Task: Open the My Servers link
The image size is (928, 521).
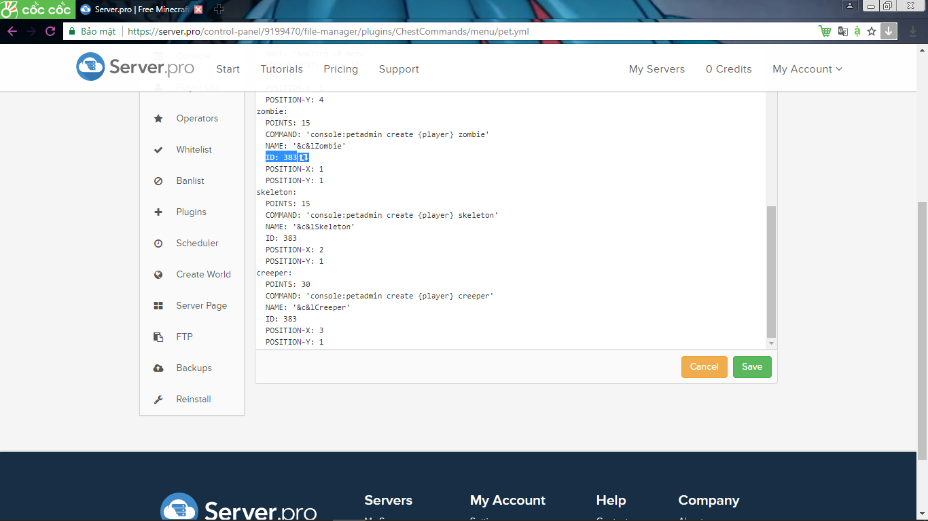Action: [656, 69]
